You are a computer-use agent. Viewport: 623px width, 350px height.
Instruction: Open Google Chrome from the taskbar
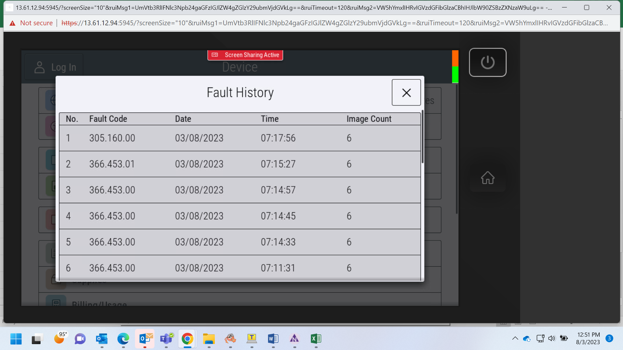(x=187, y=339)
